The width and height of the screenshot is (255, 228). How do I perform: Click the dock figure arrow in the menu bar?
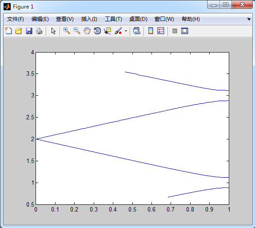point(248,19)
